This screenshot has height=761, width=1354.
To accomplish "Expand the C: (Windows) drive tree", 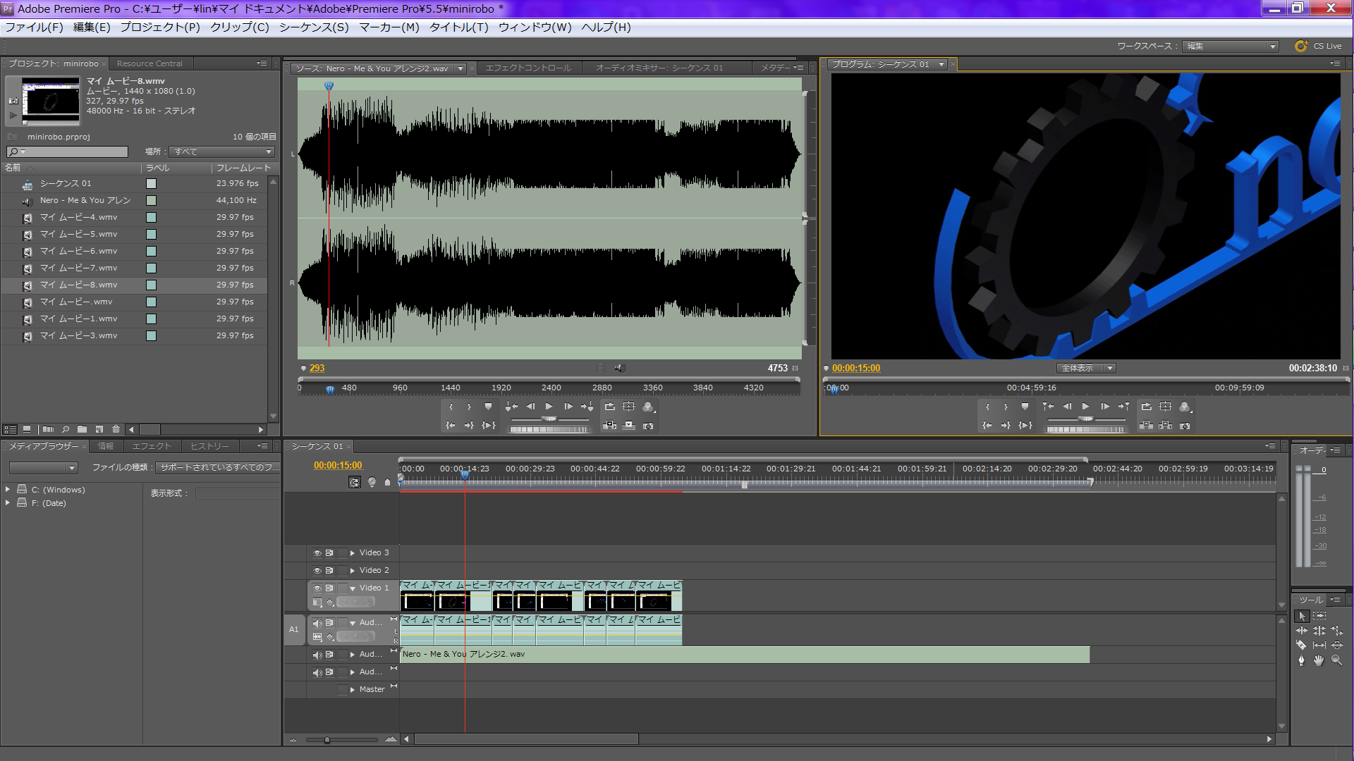I will [x=8, y=489].
